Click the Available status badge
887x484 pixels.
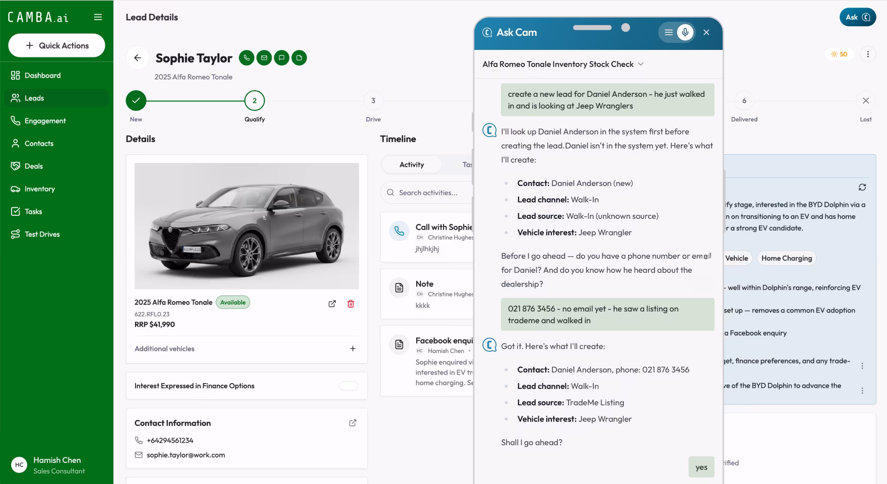[233, 302]
